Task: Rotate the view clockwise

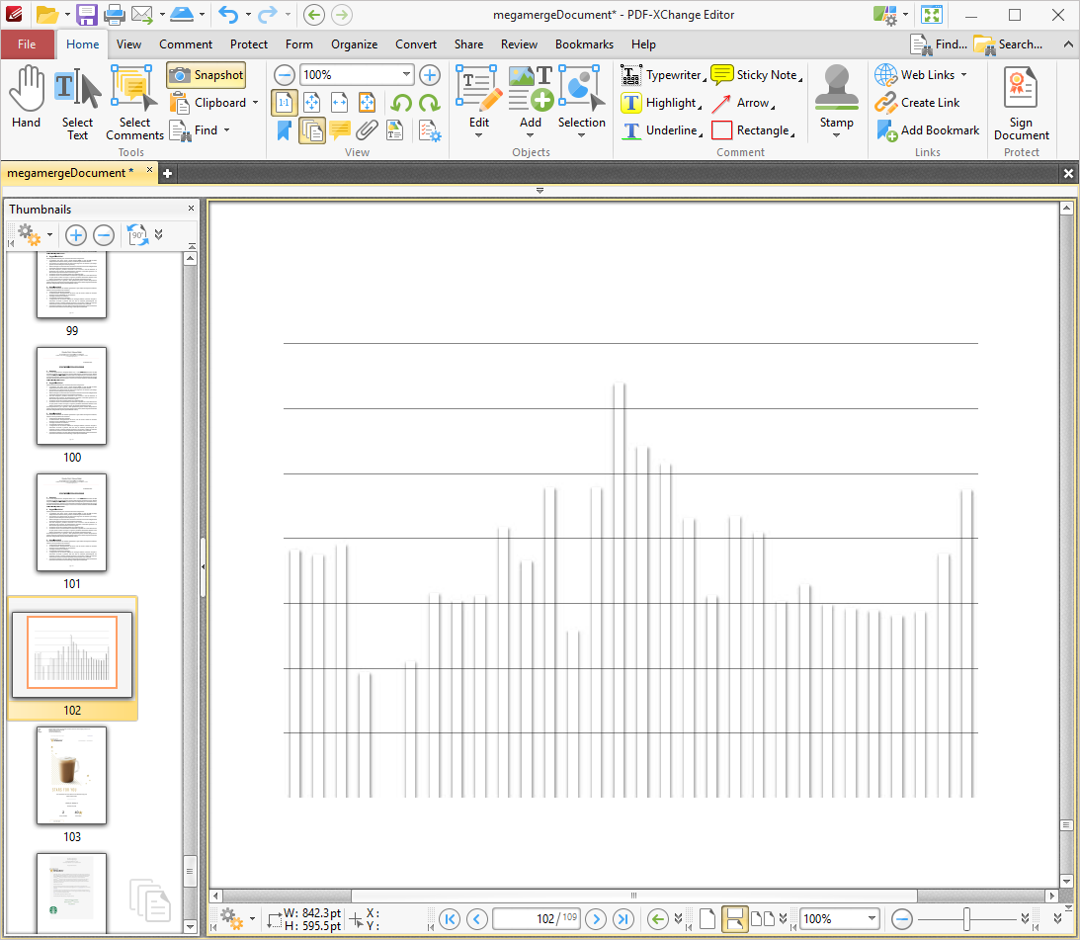Action: point(430,104)
